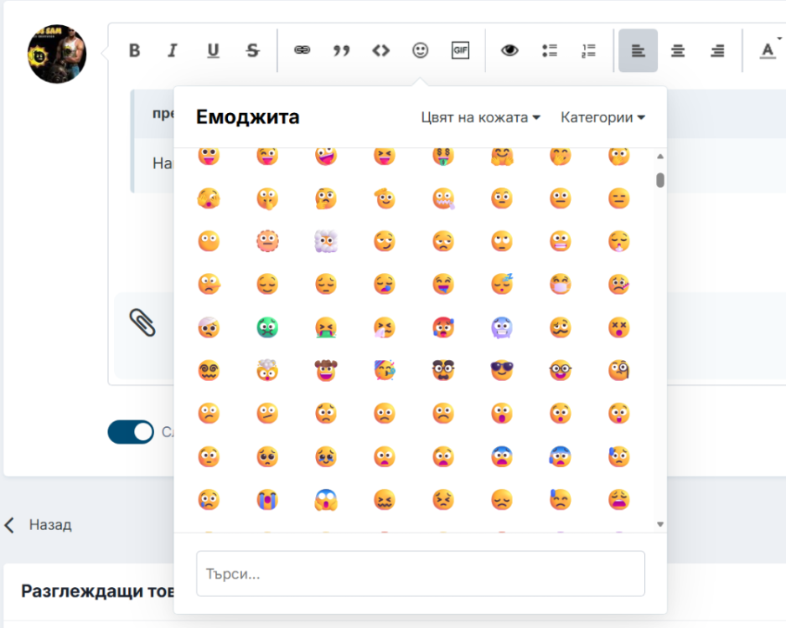Toggle the blue switch below the editor
Screen dimensions: 786x628
click(131, 432)
